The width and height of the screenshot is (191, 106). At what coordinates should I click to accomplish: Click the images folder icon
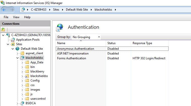[x=27, y=90]
